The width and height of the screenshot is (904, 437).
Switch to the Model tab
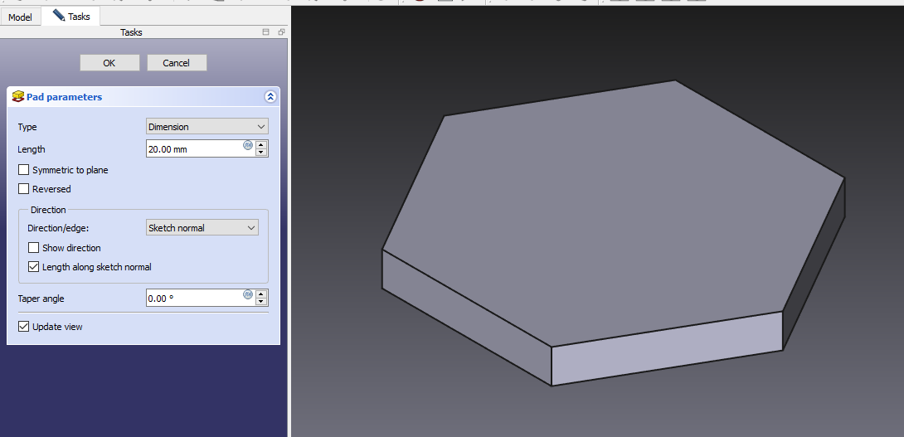pos(20,17)
